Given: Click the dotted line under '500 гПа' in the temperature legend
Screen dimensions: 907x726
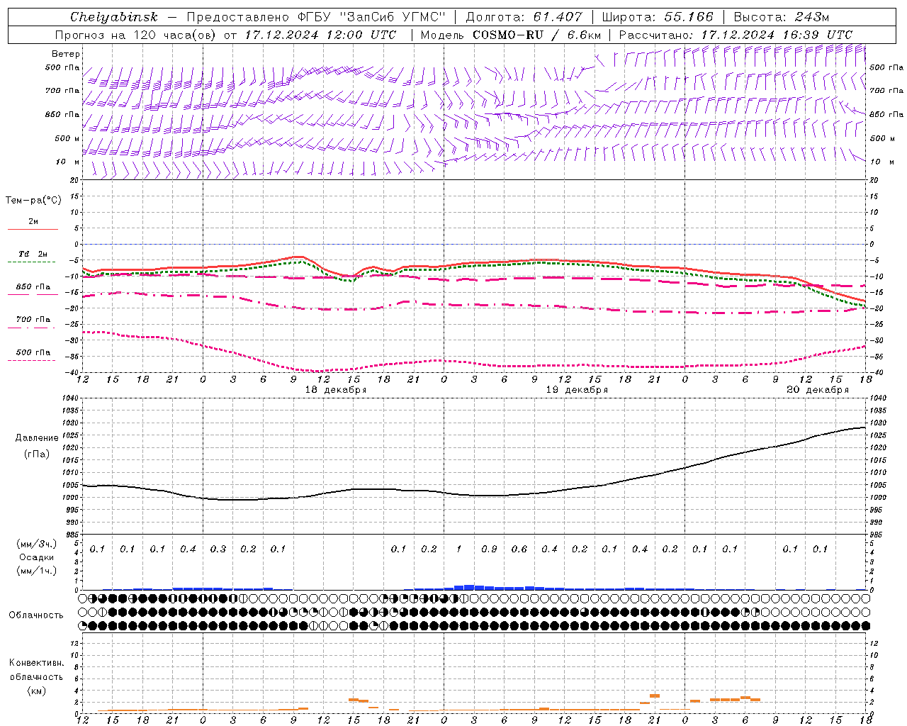Looking at the screenshot, I should point(32,360).
